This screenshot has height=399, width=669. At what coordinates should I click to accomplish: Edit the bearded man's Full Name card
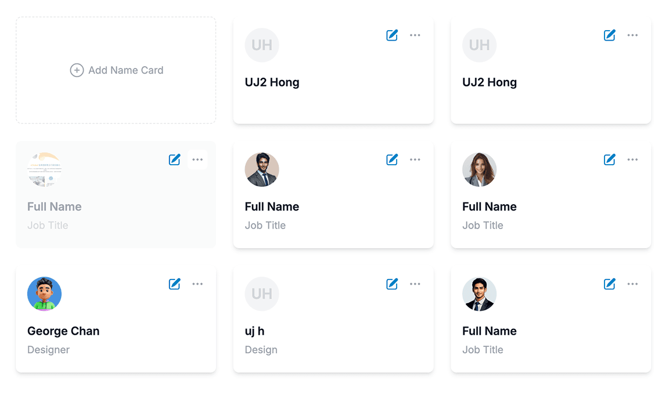point(392,159)
